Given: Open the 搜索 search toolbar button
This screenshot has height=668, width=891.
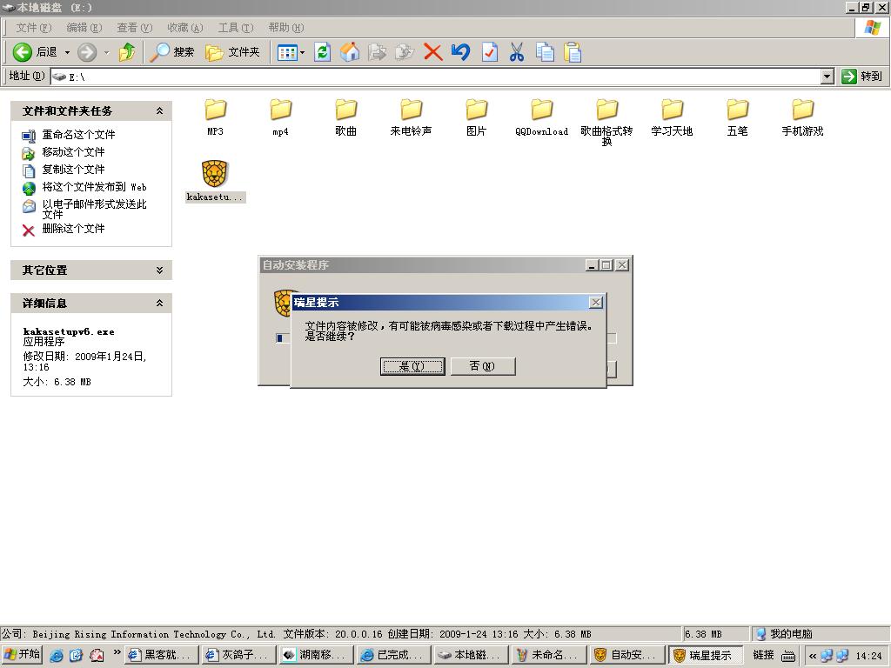Looking at the screenshot, I should tap(172, 52).
